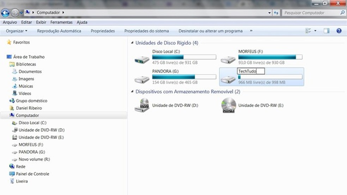This screenshot has width=347, height=195.
Task: Open the Ferramentas menu
Action: 61,22
